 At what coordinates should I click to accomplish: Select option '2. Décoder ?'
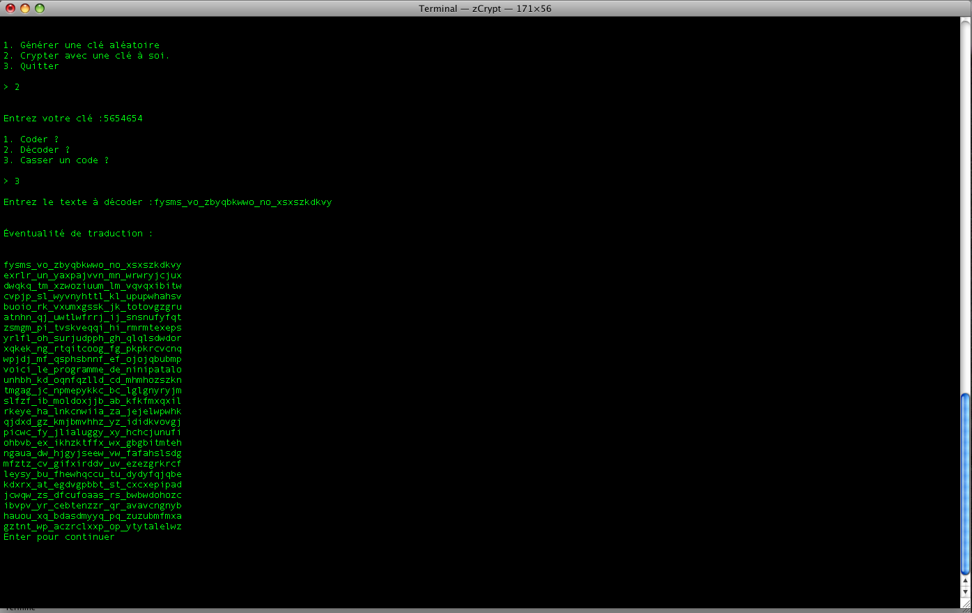(35, 149)
